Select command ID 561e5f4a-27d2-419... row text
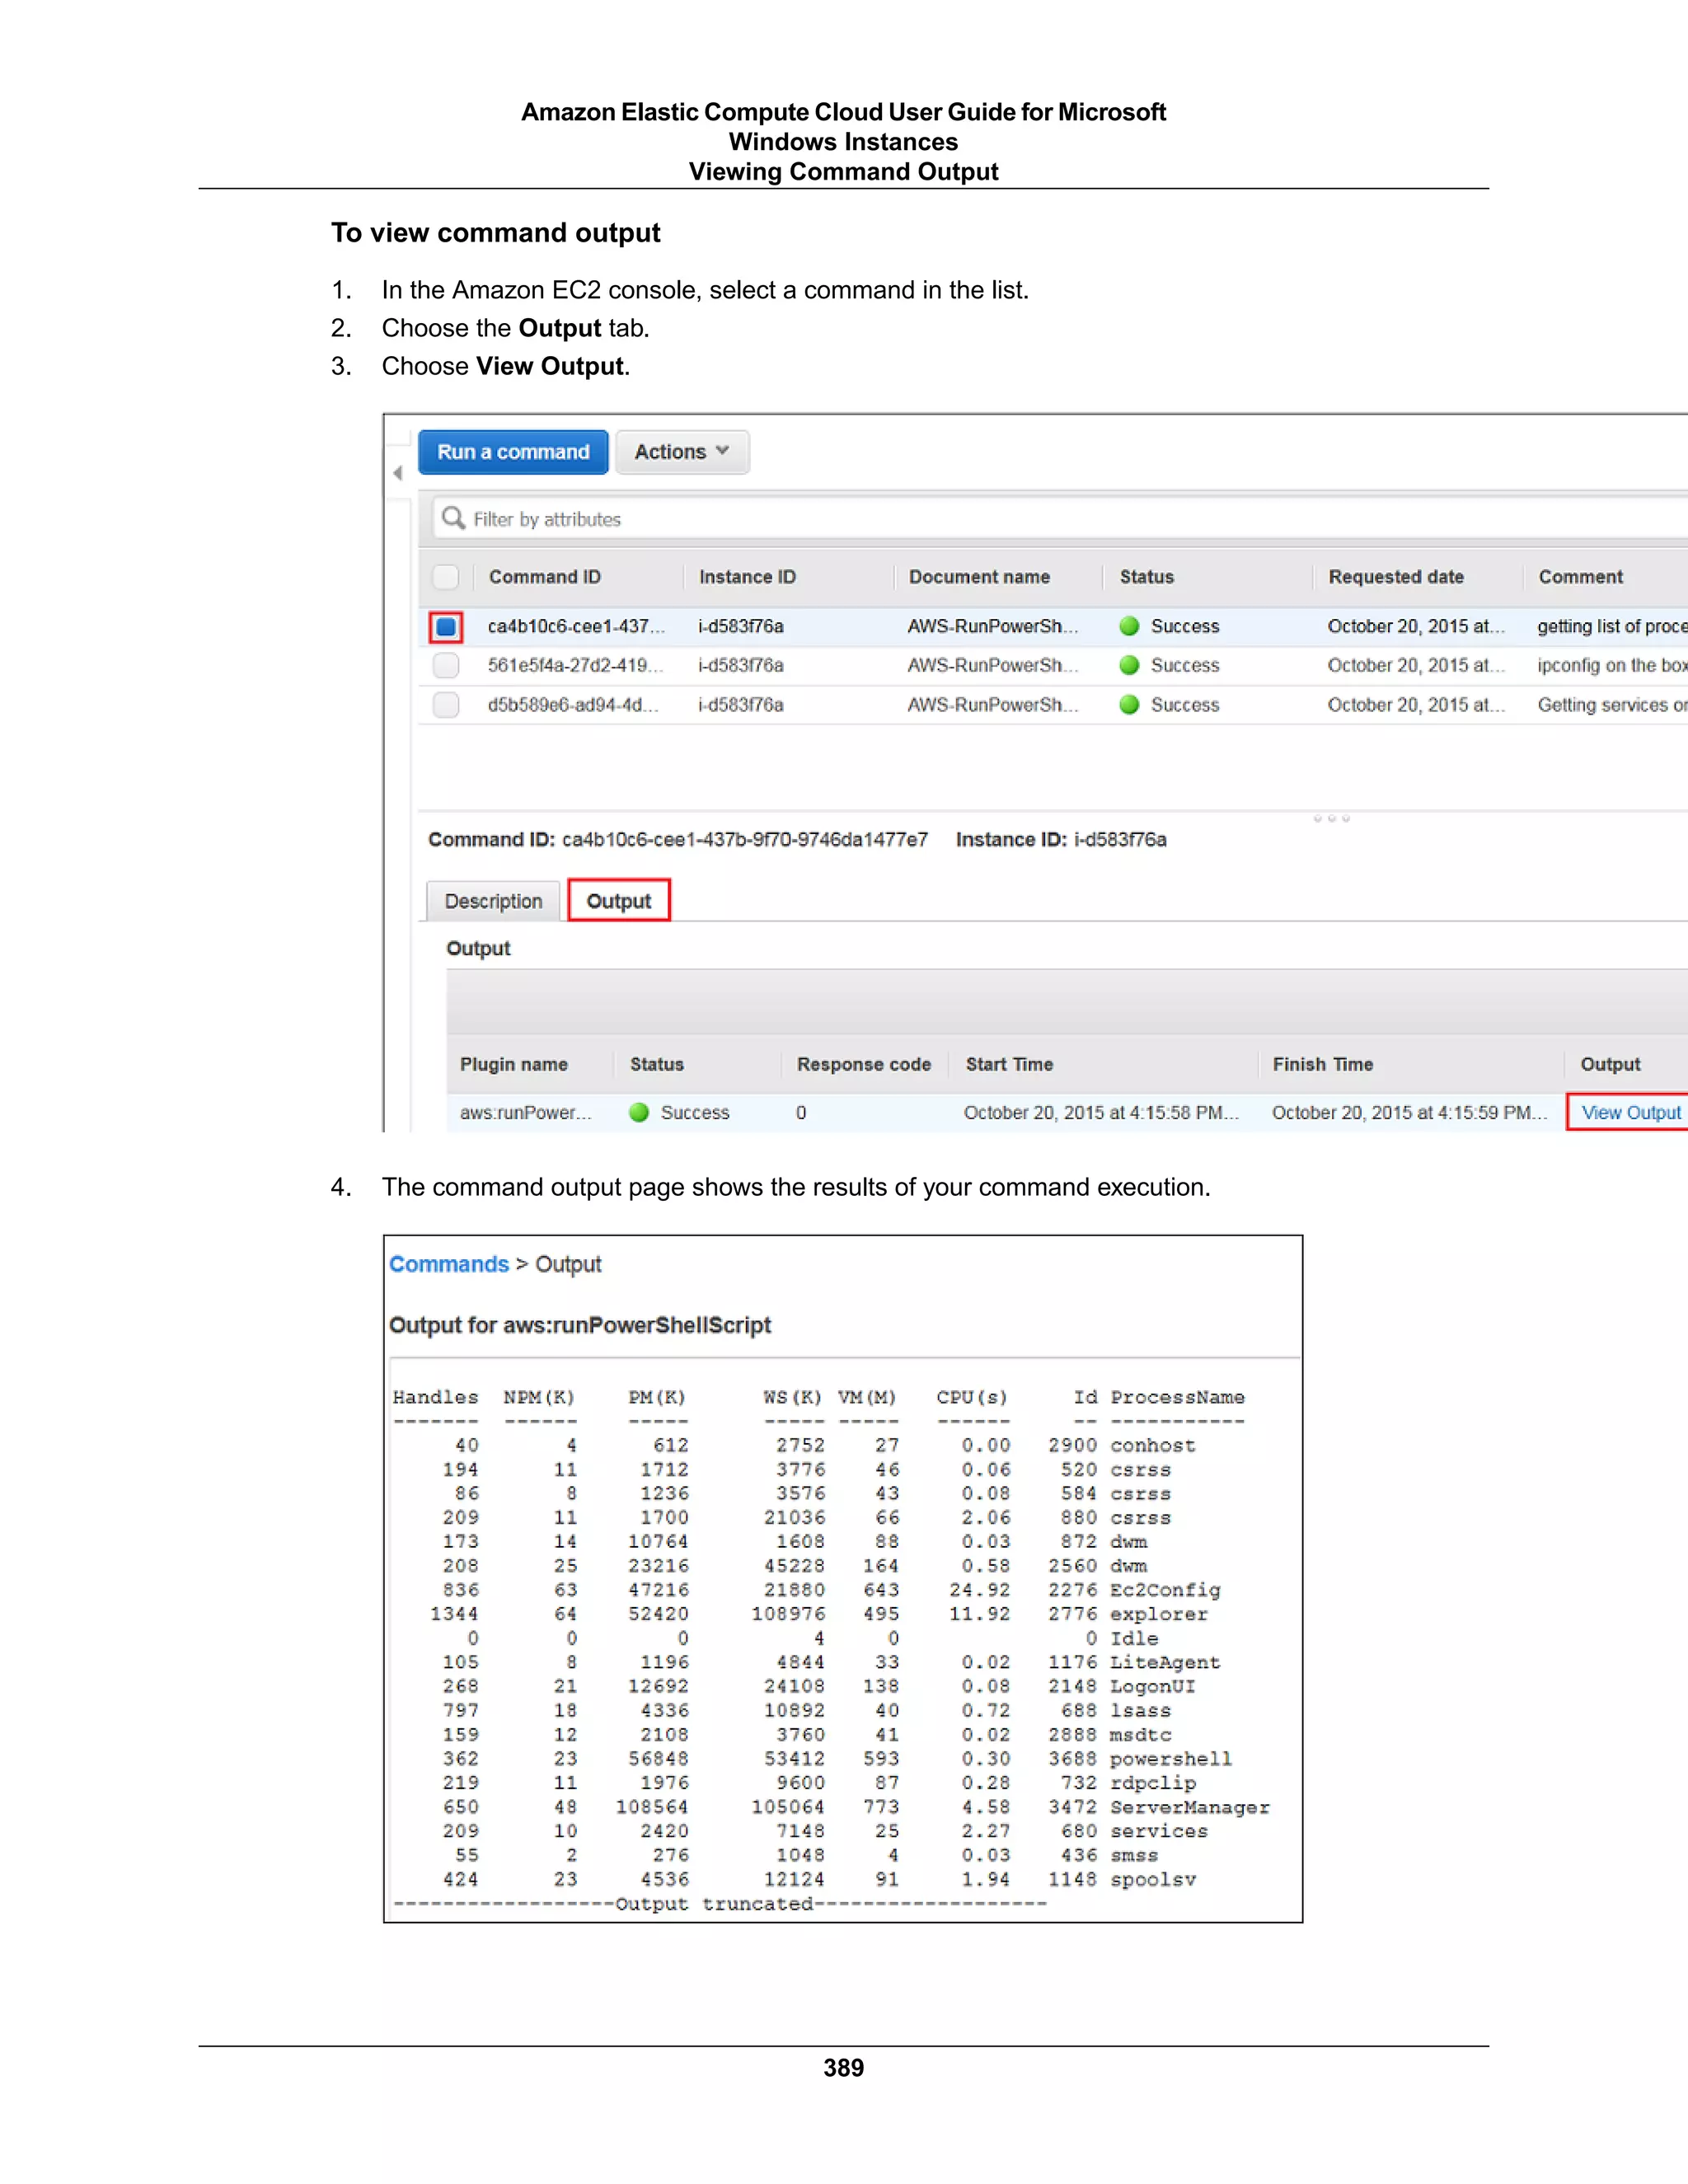The image size is (1688, 2184). (x=575, y=665)
